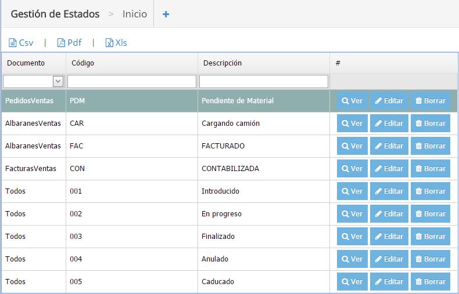This screenshot has height=294, width=459.
Task: Select the FAC code cell
Action: [132, 146]
